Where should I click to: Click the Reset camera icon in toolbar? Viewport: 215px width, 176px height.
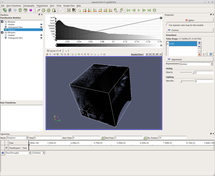pos(69,10)
